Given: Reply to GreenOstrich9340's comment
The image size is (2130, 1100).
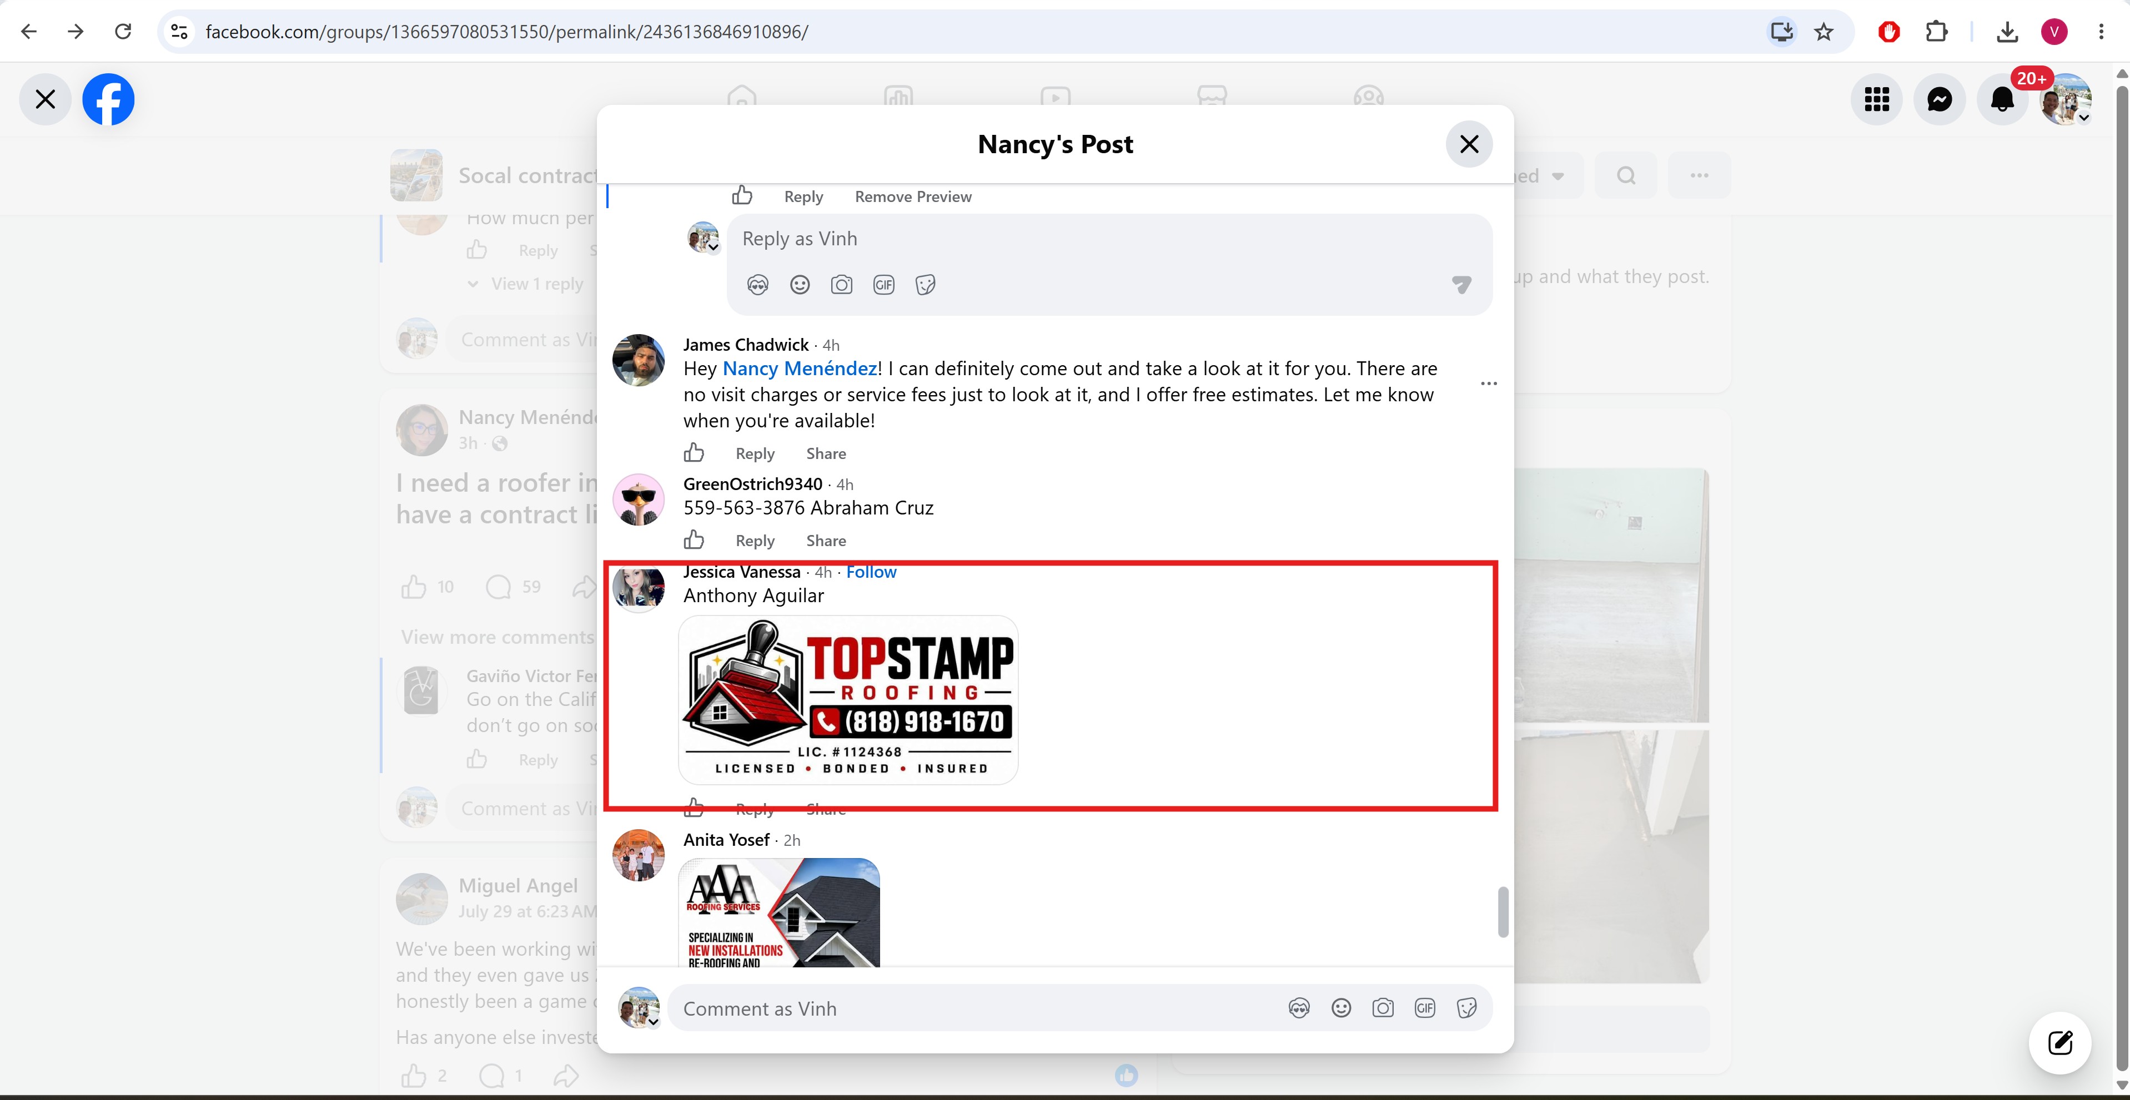Looking at the screenshot, I should click(x=755, y=541).
